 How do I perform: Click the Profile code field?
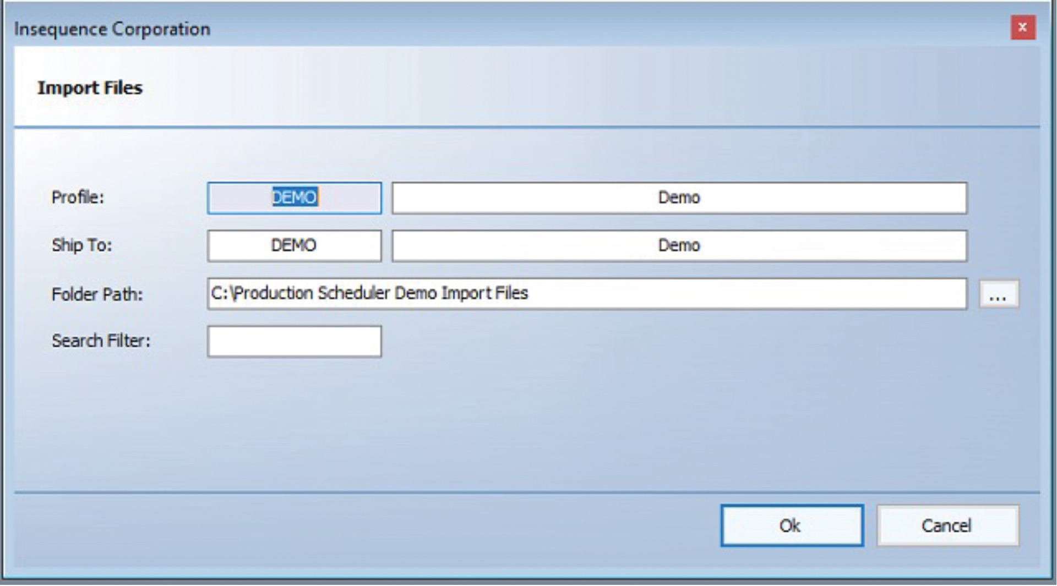(x=294, y=198)
